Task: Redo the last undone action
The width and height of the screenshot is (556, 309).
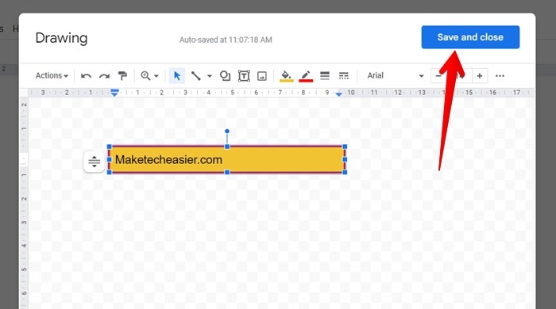Action: pos(104,76)
